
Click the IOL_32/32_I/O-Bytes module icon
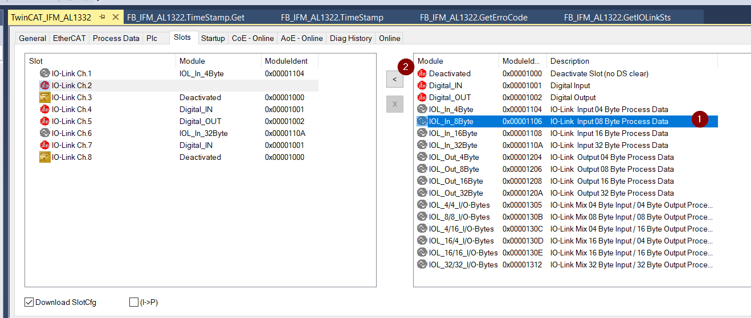point(422,265)
